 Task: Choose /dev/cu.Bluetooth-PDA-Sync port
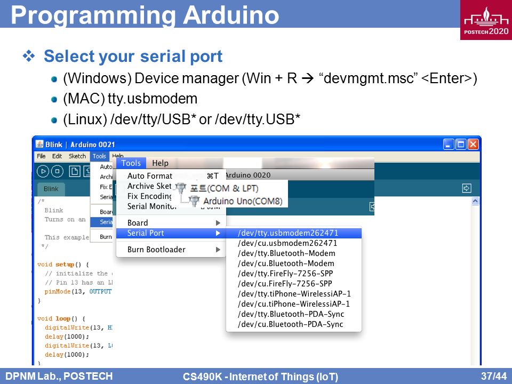coord(294,324)
